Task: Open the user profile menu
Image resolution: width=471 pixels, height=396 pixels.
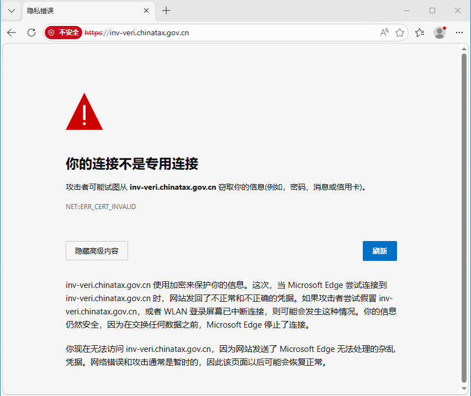Action: 440,33
